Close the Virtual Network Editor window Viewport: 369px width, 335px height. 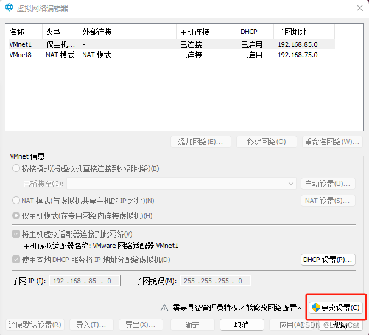click(x=360, y=8)
